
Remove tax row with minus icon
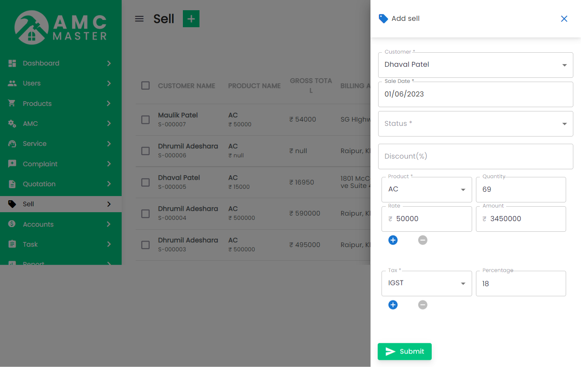422,305
